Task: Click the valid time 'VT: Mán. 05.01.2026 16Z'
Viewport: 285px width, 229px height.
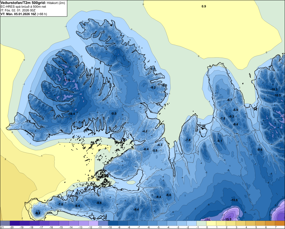Action: click(18, 14)
